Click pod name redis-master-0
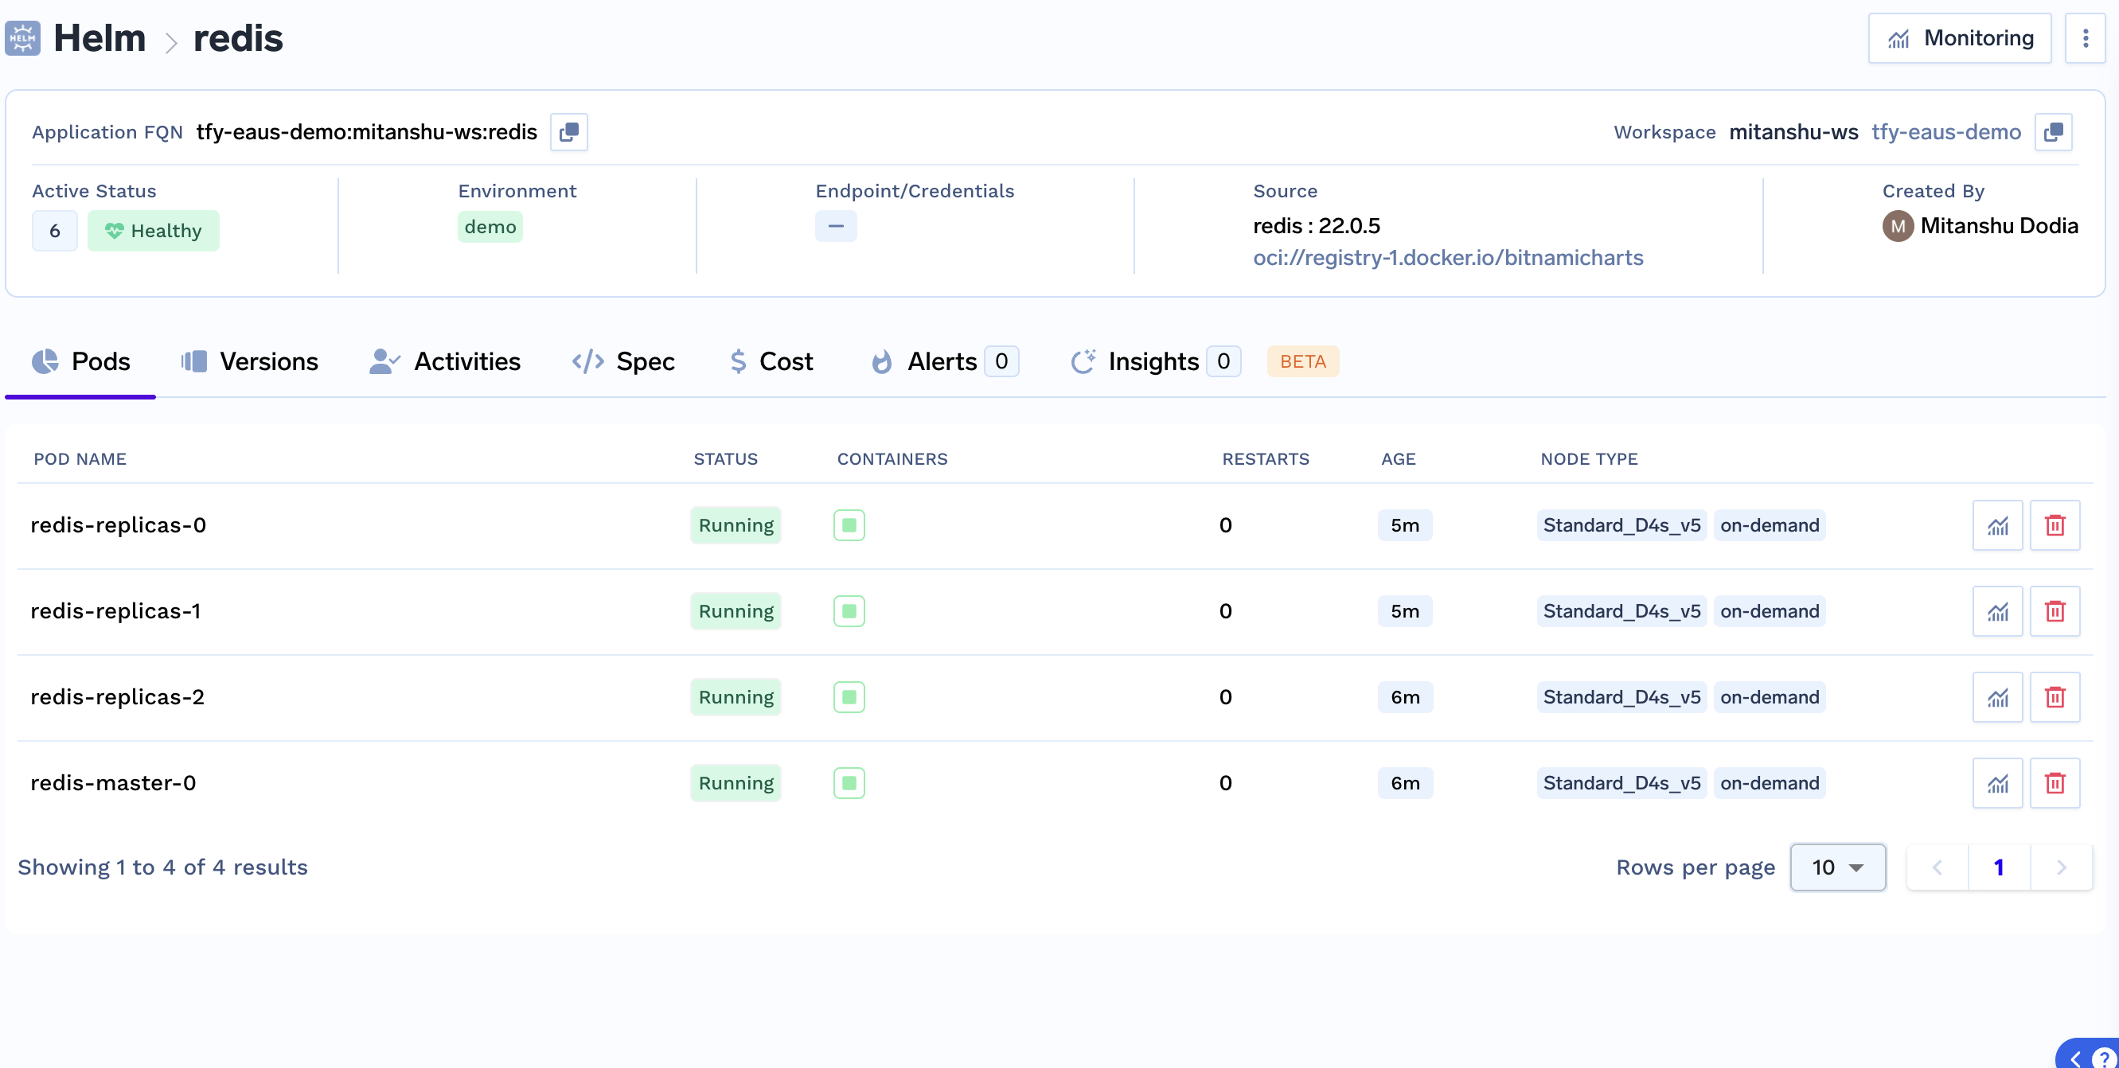Image resolution: width=2119 pixels, height=1068 pixels. pyautogui.click(x=114, y=784)
